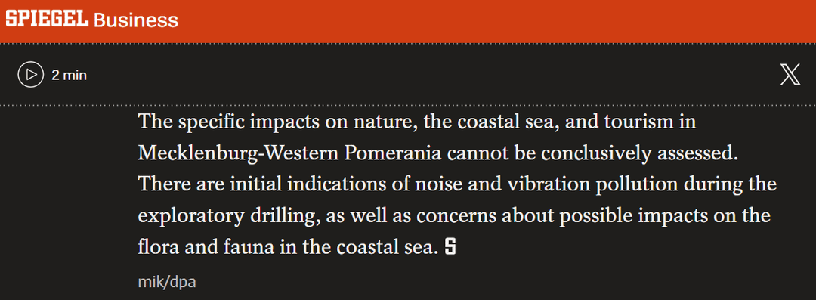Click the mik/dpa author credit
This screenshot has height=300, width=816.
coord(167,283)
